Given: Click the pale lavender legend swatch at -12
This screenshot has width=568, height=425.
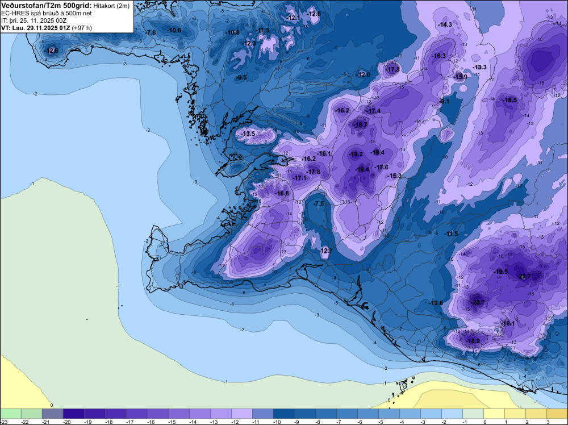Looking at the screenshot, I should coord(241,414).
